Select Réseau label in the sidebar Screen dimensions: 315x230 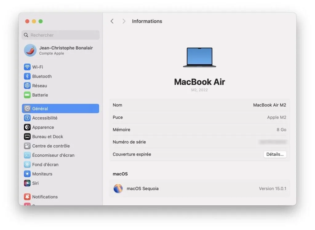(x=40, y=86)
